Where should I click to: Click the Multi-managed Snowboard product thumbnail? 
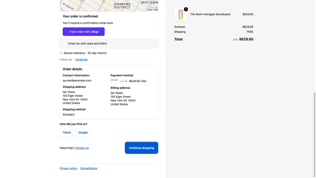pyautogui.click(x=181, y=15)
